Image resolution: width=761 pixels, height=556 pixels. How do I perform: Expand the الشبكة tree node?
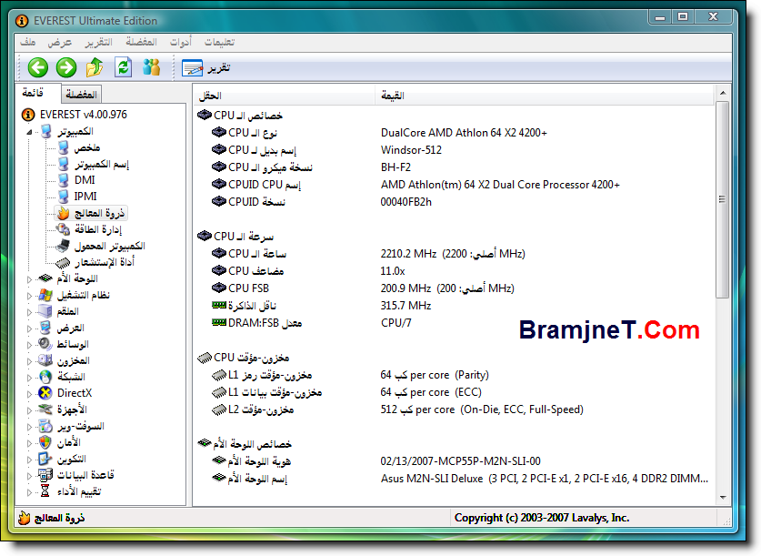29,378
